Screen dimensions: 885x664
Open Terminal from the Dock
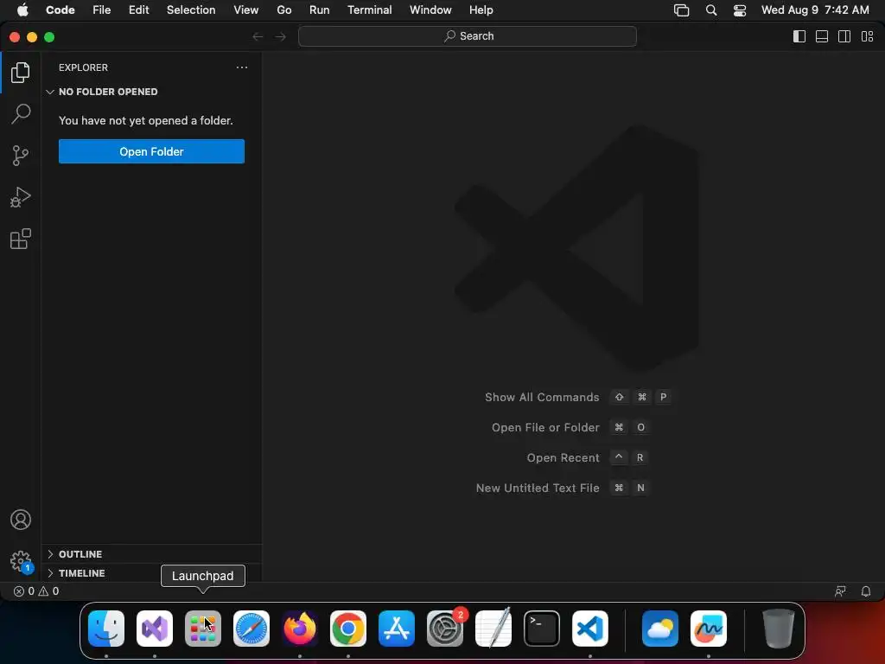click(x=542, y=629)
